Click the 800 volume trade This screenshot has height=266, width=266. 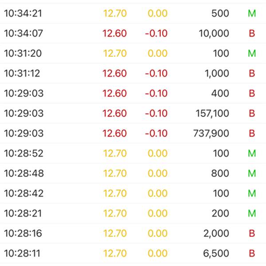[220, 173]
